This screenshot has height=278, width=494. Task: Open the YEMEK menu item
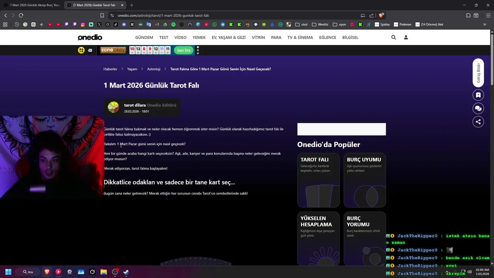[x=199, y=37]
